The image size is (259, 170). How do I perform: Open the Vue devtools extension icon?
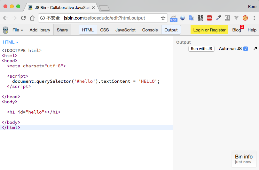[x=236, y=18]
